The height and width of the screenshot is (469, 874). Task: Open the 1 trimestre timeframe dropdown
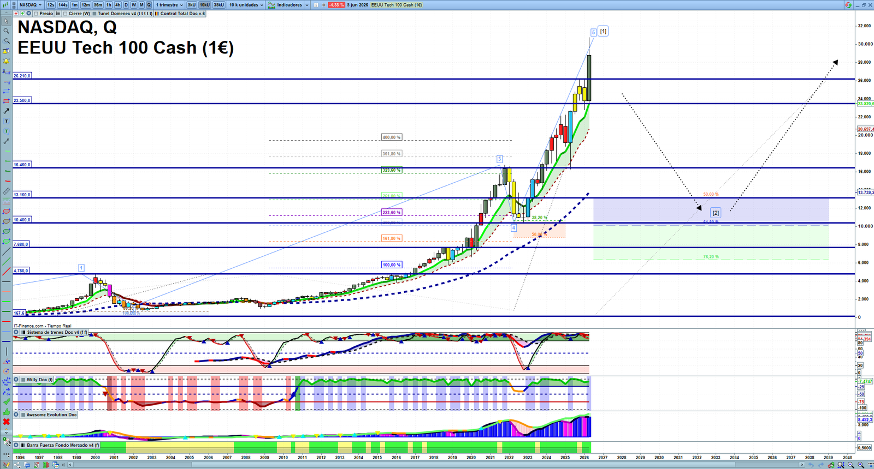[x=168, y=5]
